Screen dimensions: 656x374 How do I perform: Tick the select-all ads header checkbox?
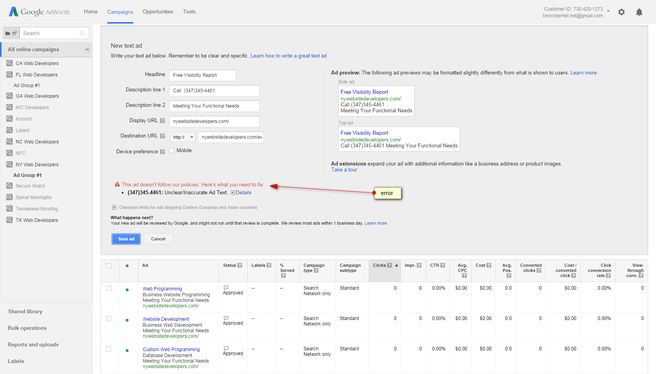(x=109, y=266)
